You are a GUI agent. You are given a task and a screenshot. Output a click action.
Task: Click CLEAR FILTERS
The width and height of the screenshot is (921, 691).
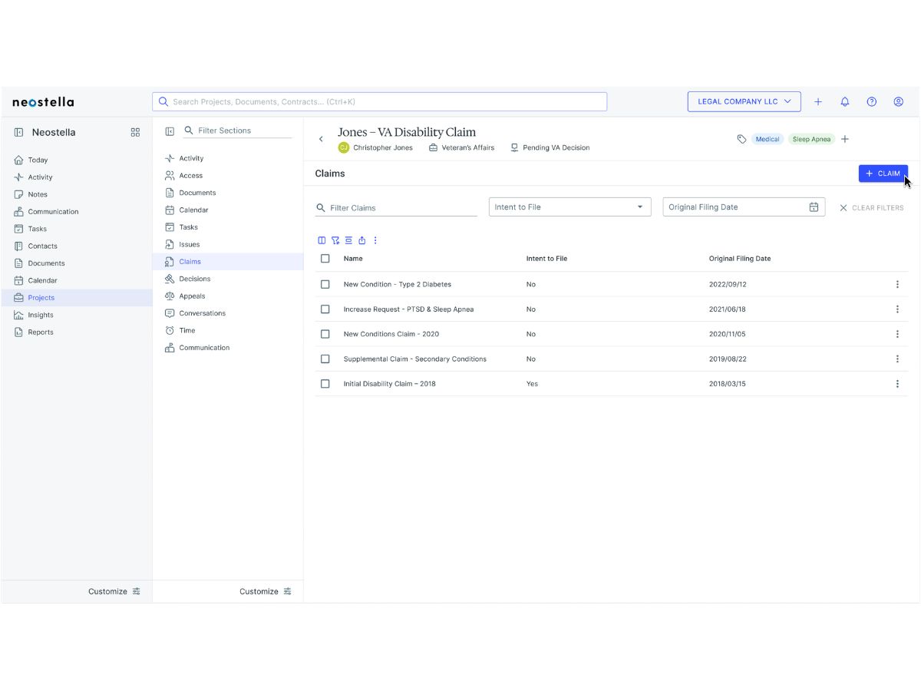(871, 208)
